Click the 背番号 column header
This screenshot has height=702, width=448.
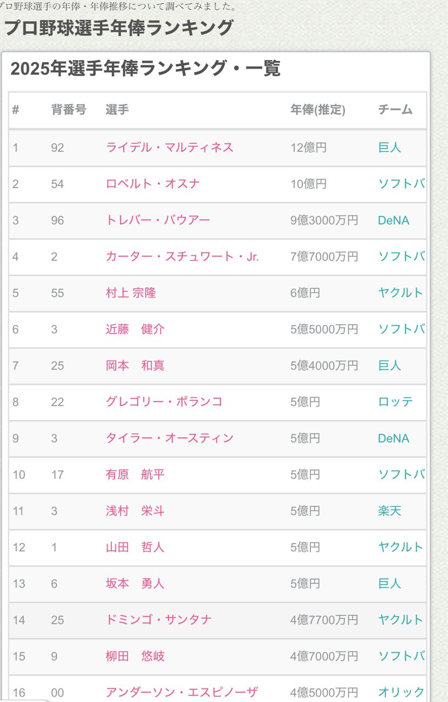point(69,110)
